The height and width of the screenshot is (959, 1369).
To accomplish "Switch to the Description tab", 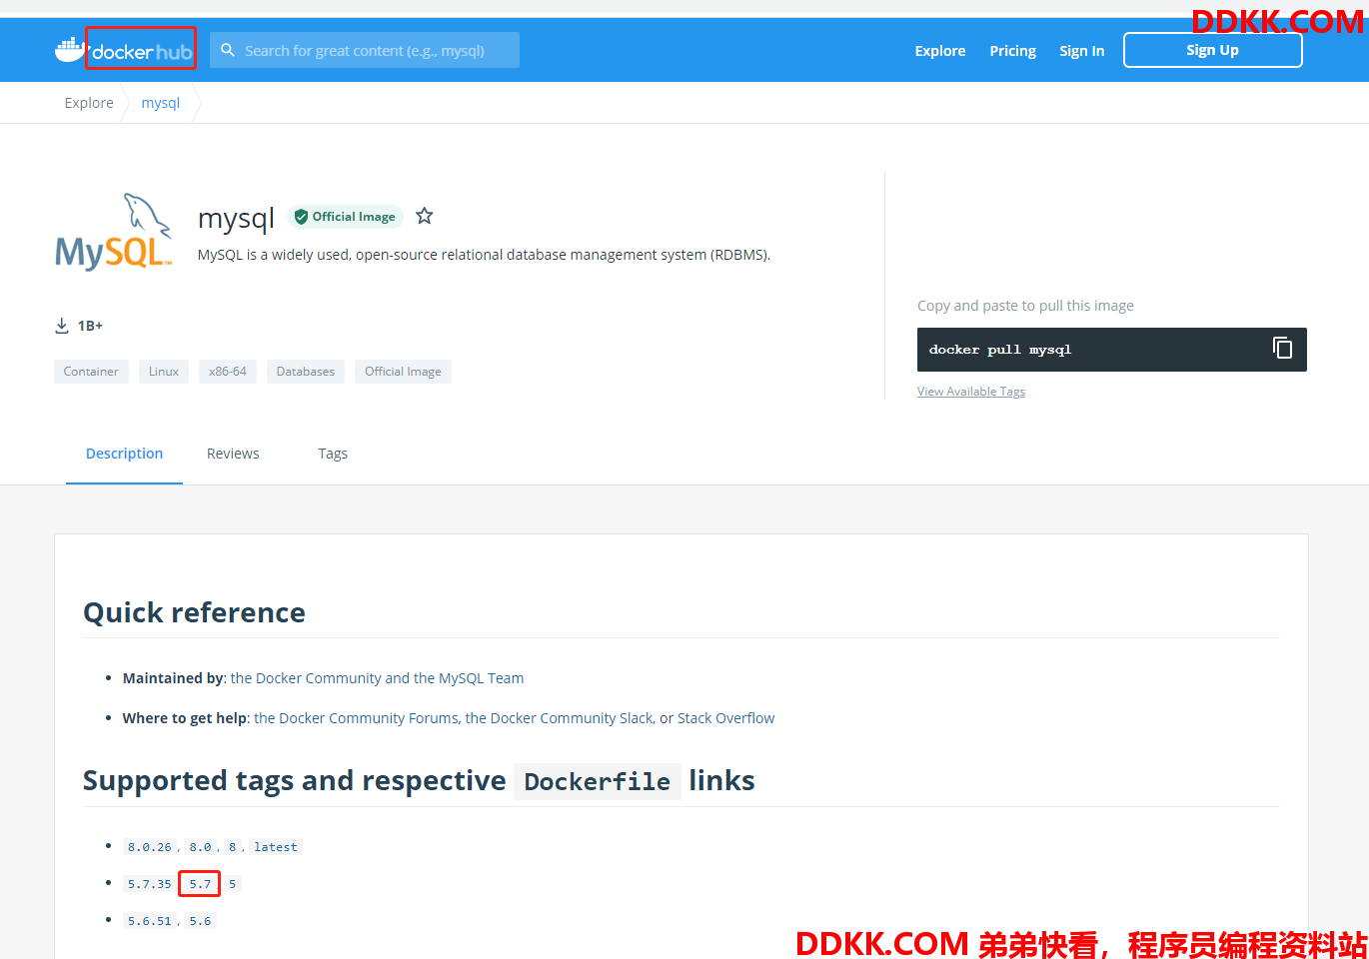I will pyautogui.click(x=124, y=454).
